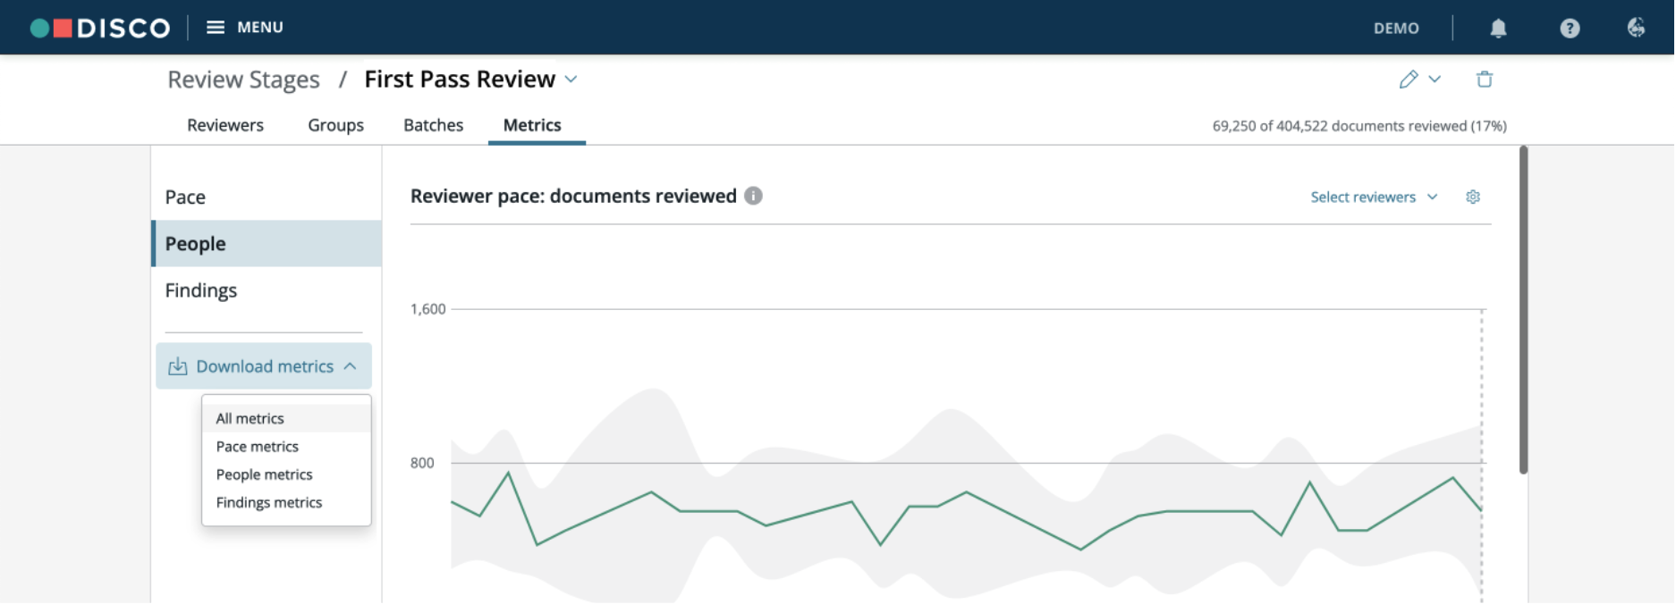
Task: Go to Review Stages breadcrumb
Action: coord(243,80)
